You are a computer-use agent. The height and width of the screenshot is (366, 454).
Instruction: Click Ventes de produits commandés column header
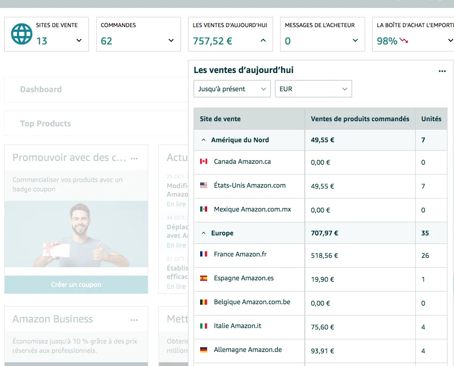pos(360,119)
